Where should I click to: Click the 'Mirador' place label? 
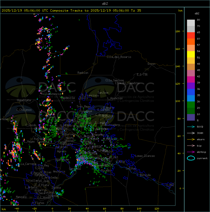pyautogui.click(x=106, y=170)
